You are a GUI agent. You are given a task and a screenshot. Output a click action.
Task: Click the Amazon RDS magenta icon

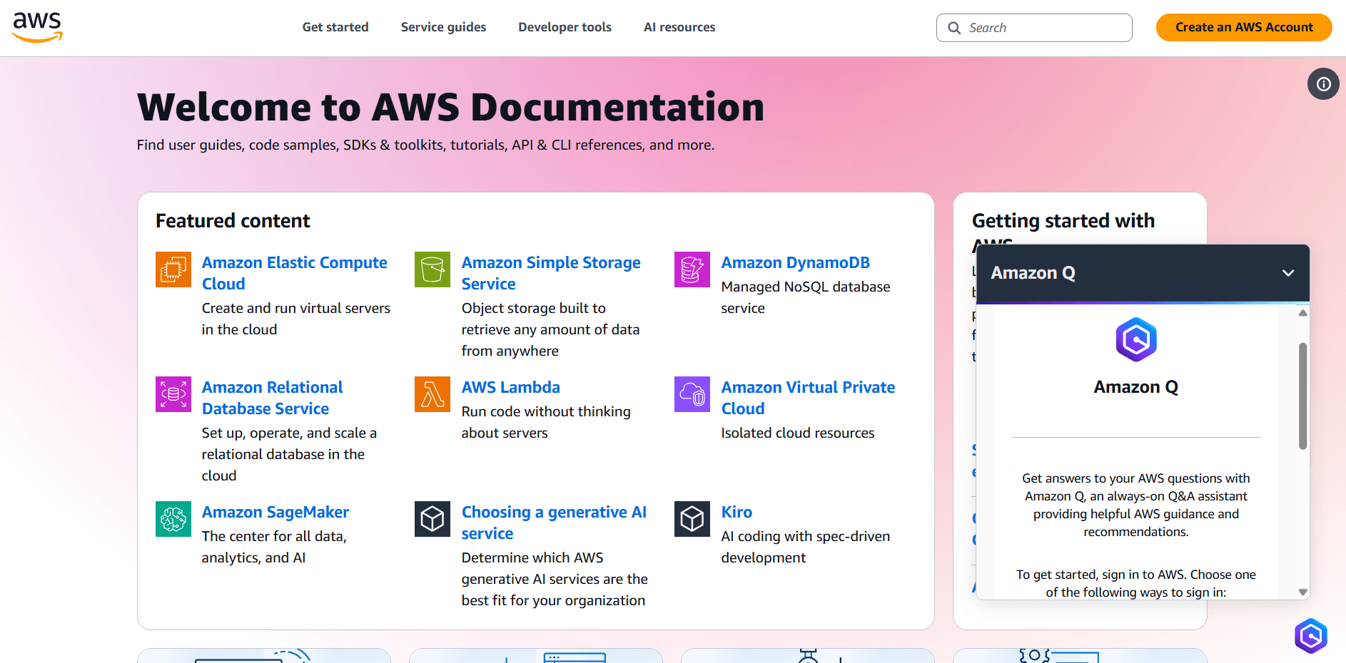(x=173, y=394)
